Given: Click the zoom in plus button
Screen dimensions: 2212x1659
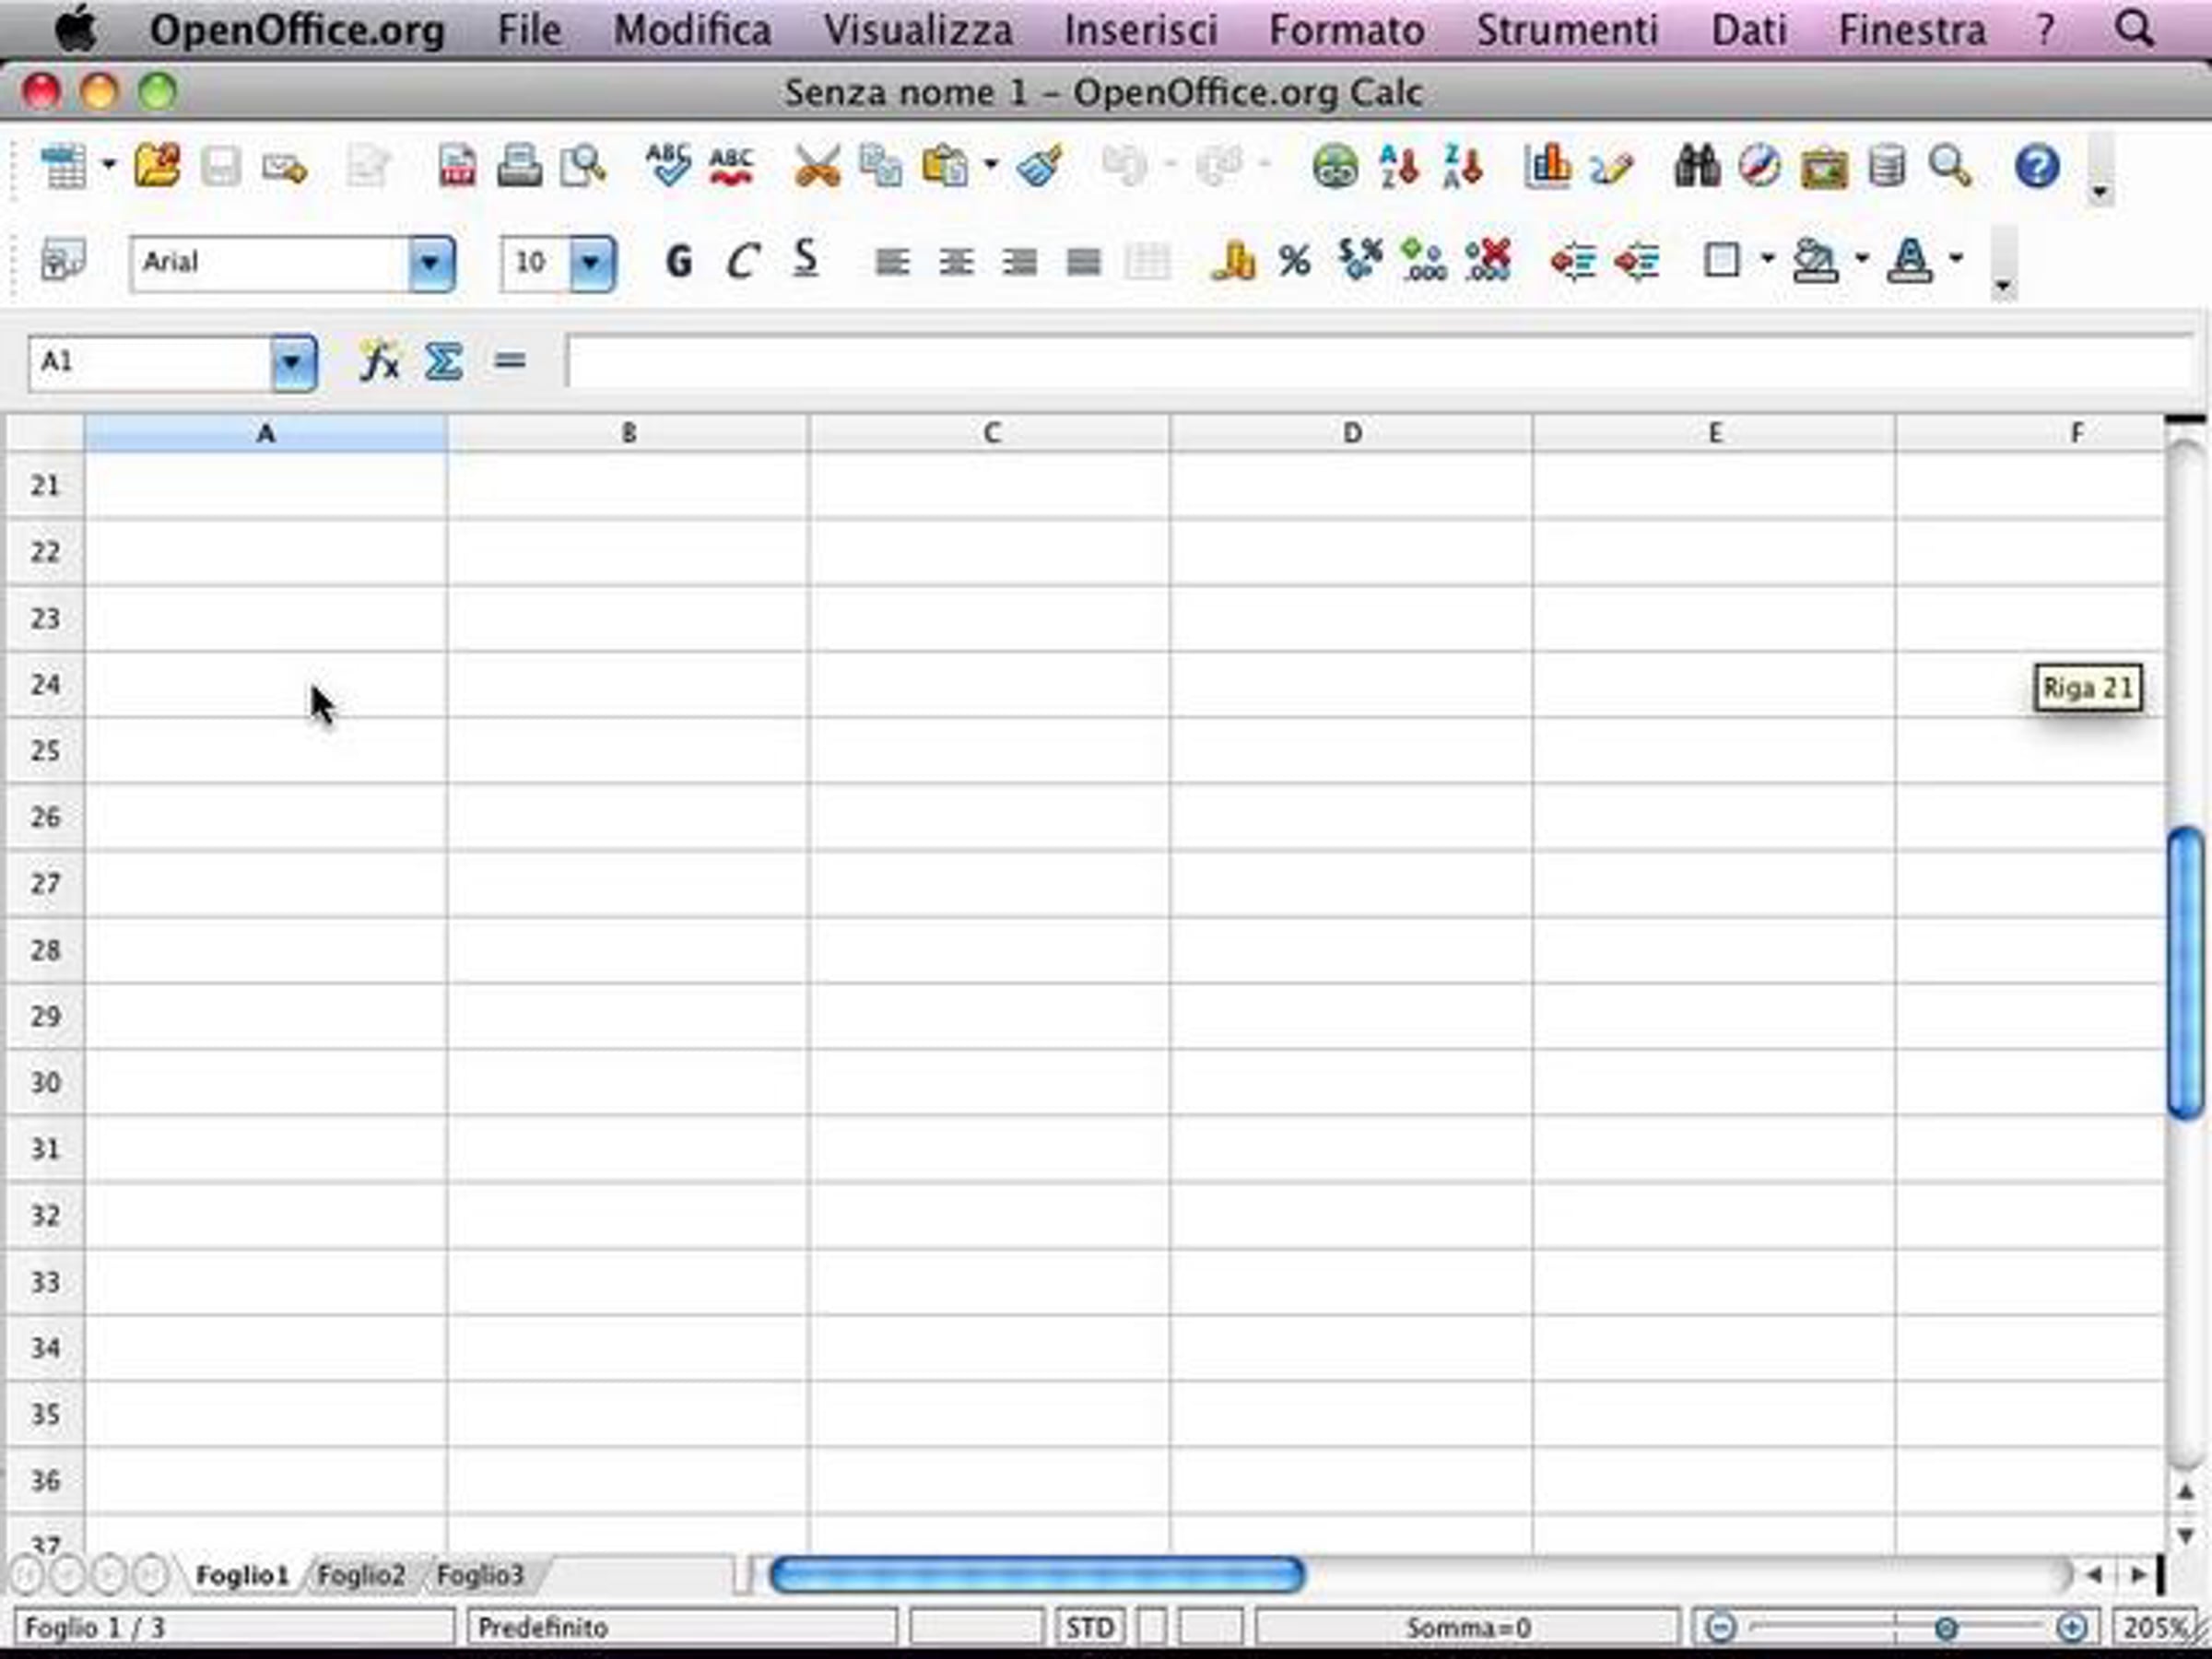Looking at the screenshot, I should click(x=2072, y=1628).
